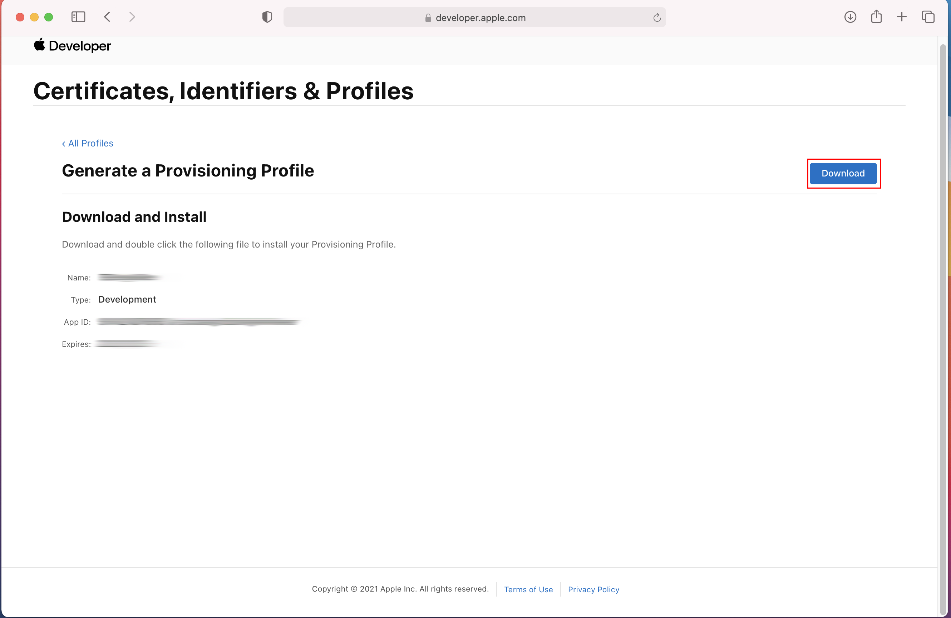Toggle the Safari sidebar icon
Viewport: 951px width, 618px height.
pos(78,17)
